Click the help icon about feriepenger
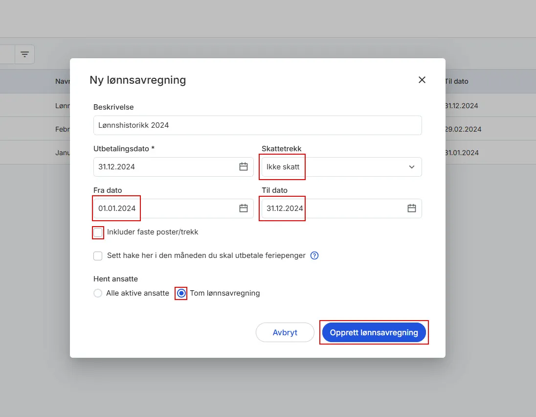This screenshot has width=536, height=417. coord(314,255)
